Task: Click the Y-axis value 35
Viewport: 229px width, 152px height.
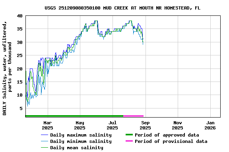Action: 20,29
